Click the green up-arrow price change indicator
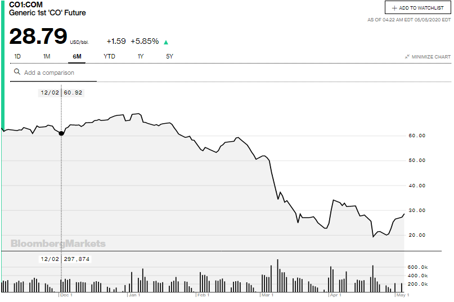454x302 pixels. (166, 42)
